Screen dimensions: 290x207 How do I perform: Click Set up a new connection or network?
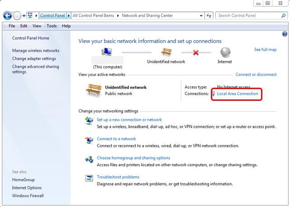point(129,120)
